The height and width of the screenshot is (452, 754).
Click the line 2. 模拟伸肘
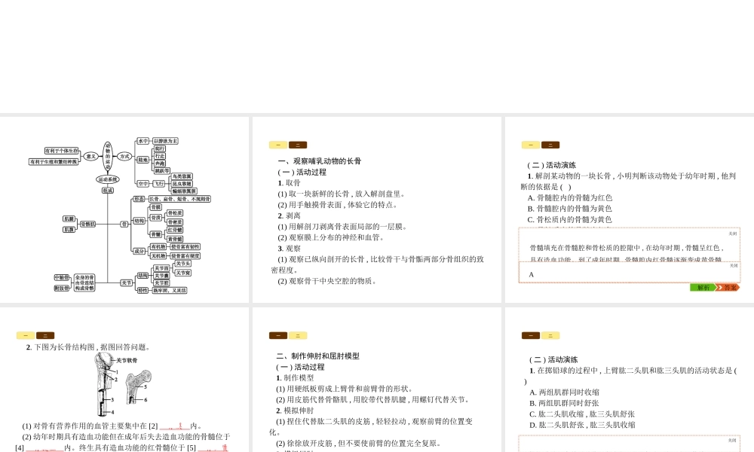[x=295, y=411]
